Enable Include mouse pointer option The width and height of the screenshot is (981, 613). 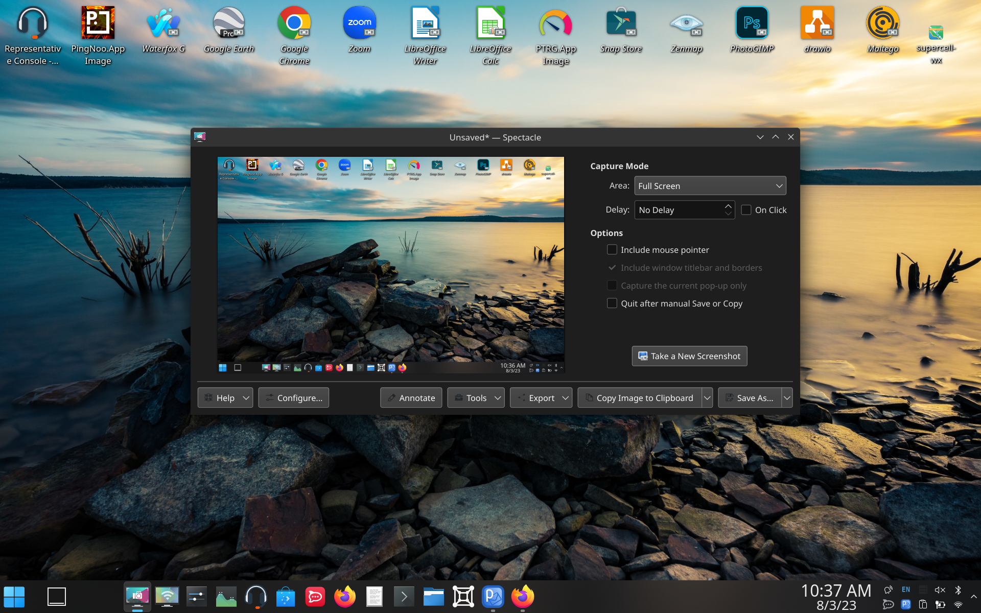(612, 250)
